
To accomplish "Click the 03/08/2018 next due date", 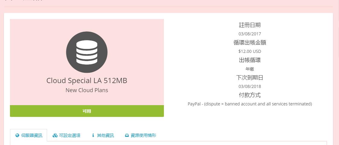I will point(250,86).
